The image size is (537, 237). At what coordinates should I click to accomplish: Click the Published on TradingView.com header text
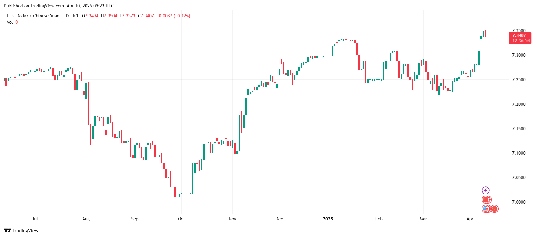click(x=59, y=6)
